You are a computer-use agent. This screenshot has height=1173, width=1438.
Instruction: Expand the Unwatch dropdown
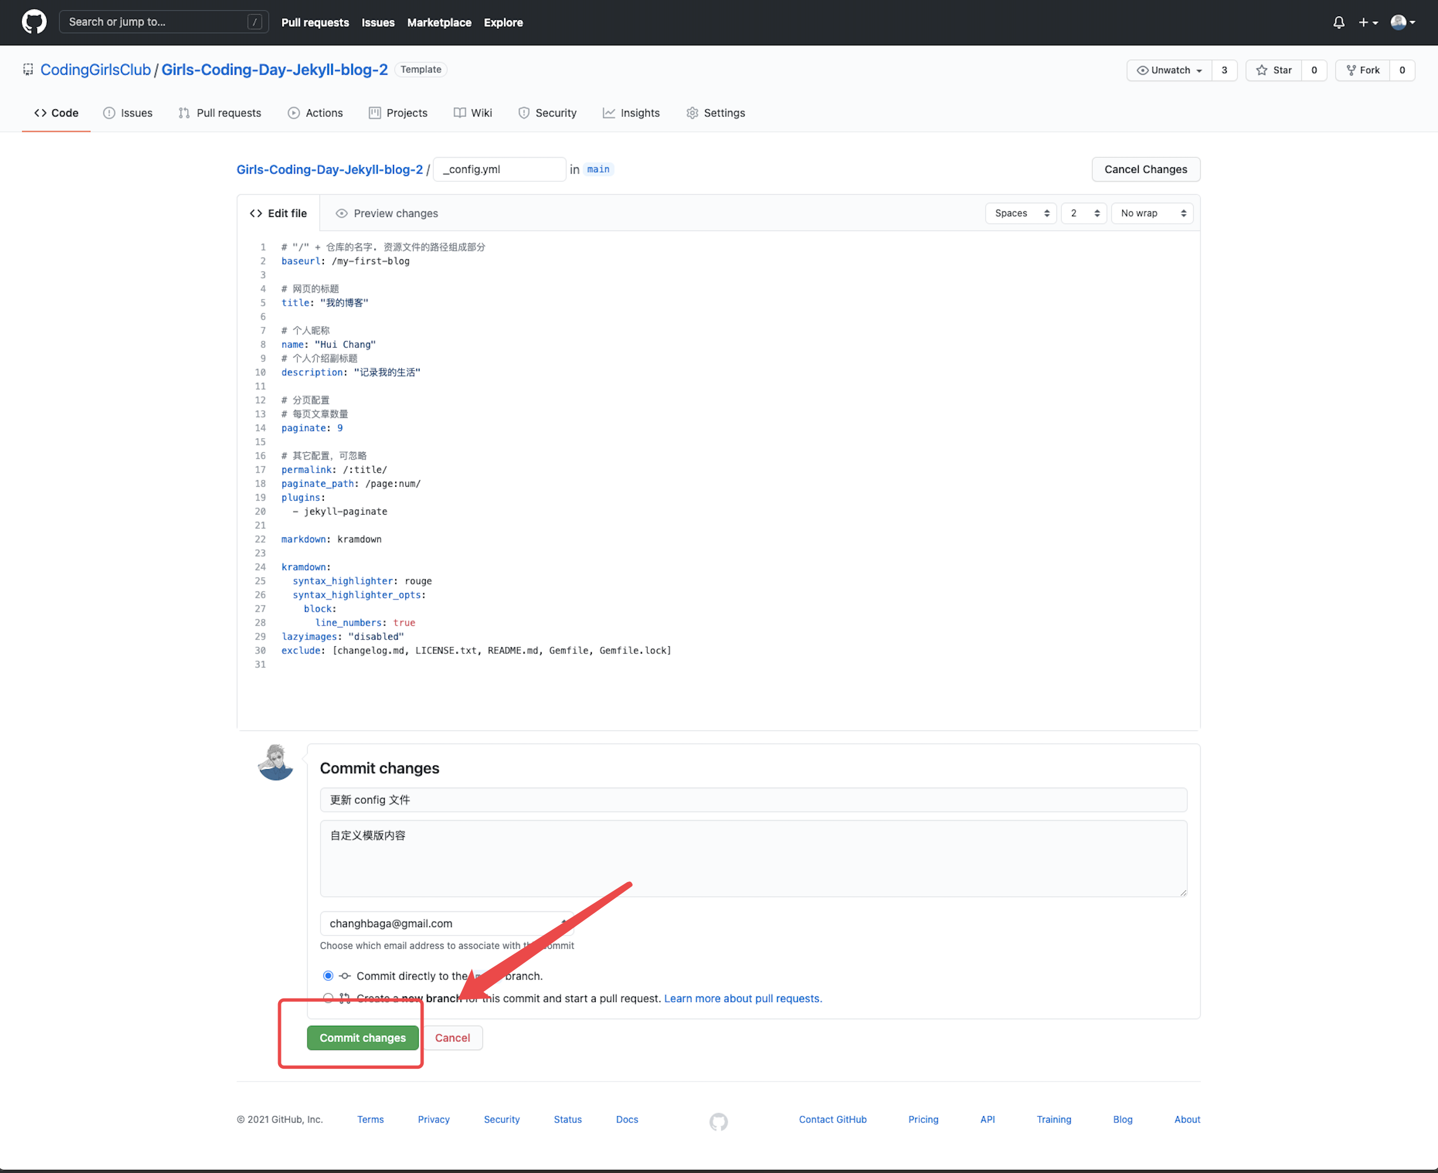click(x=1169, y=70)
